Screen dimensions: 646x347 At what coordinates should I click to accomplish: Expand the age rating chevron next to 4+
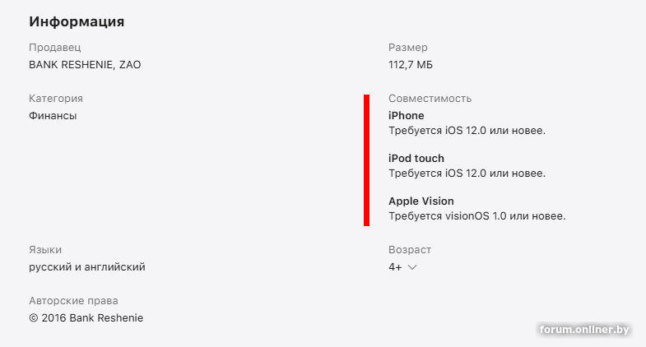412,267
